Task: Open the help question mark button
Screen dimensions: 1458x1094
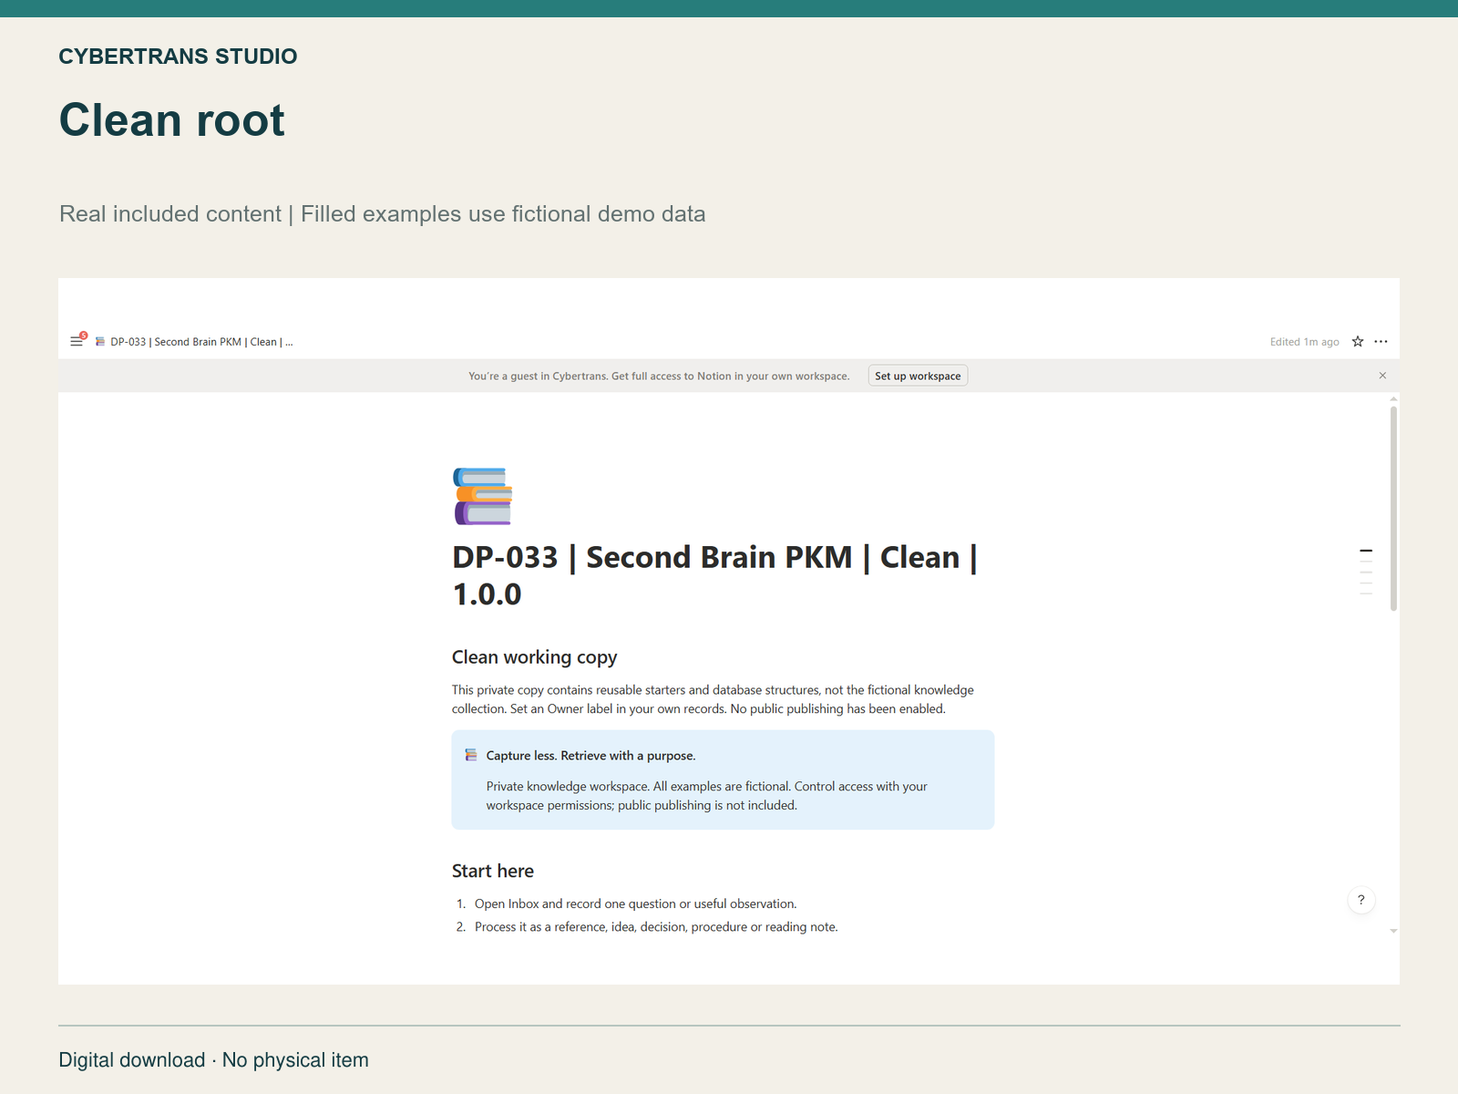Action: pos(1361,900)
